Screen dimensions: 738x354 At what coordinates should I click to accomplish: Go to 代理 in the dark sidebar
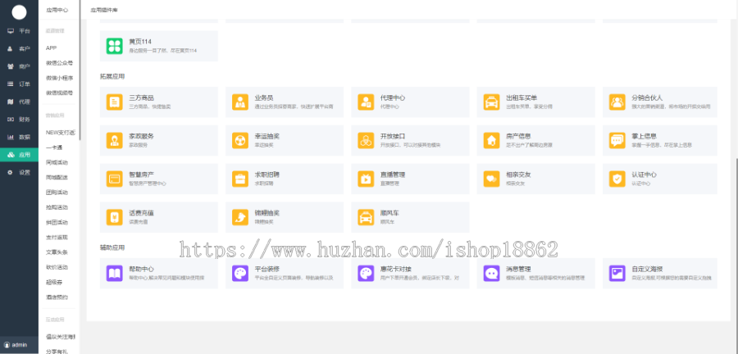pyautogui.click(x=20, y=102)
